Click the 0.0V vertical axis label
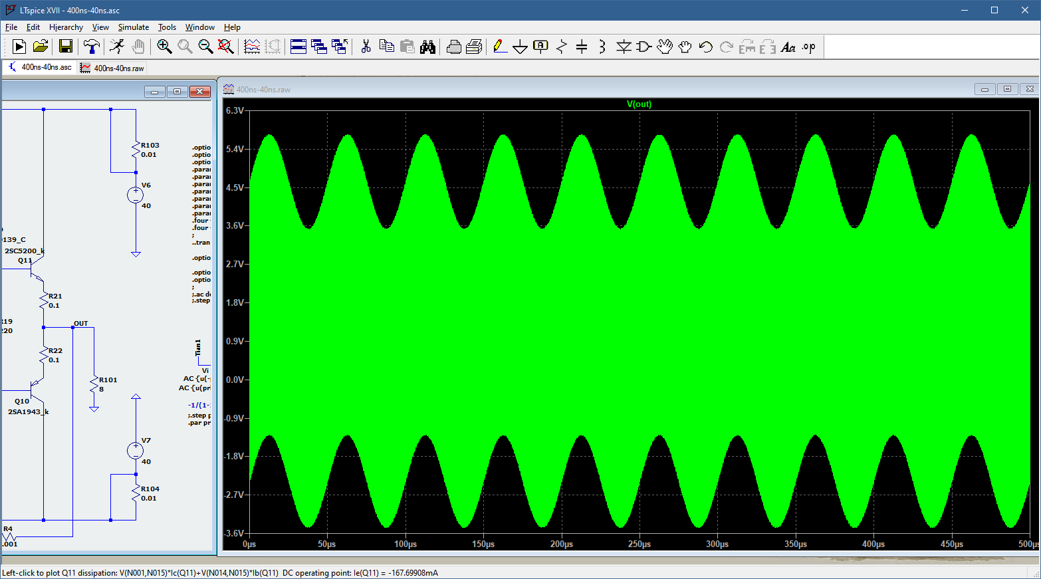This screenshot has height=579, width=1041. point(235,380)
